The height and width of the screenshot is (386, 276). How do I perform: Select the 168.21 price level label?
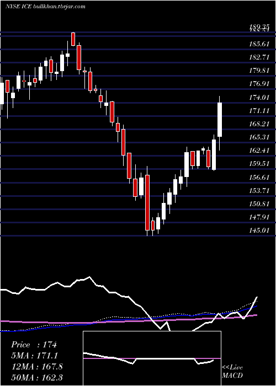click(x=258, y=124)
